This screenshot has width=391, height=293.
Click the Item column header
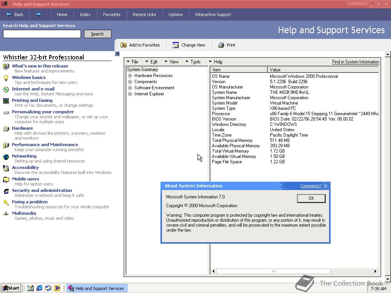pos(239,70)
